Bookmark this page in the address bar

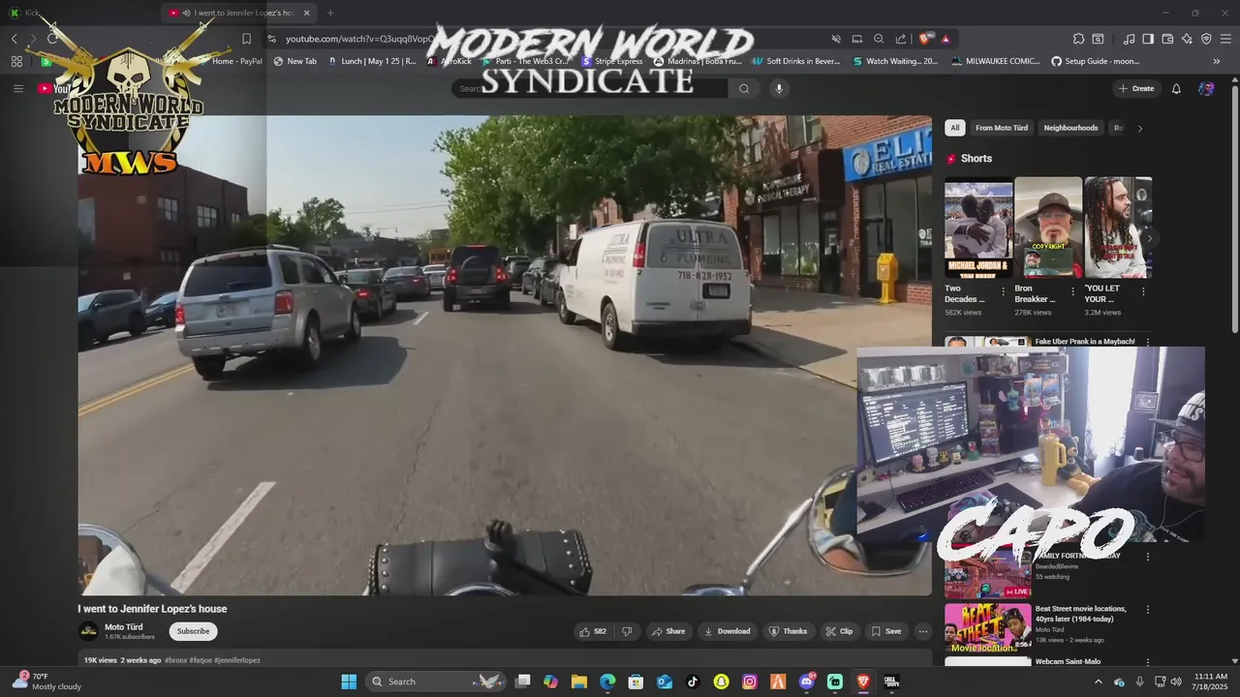[246, 39]
